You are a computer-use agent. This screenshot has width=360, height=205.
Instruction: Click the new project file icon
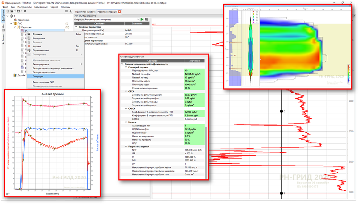pyautogui.click(x=8, y=11)
